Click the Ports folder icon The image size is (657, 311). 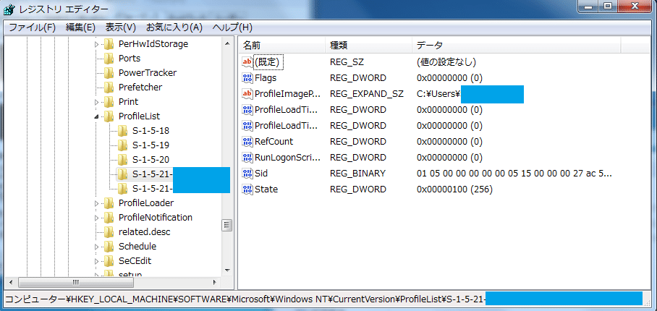[x=109, y=58]
